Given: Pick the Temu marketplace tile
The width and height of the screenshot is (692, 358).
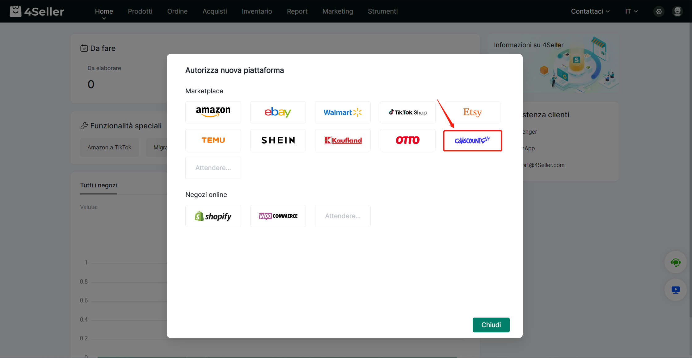Looking at the screenshot, I should 213,140.
